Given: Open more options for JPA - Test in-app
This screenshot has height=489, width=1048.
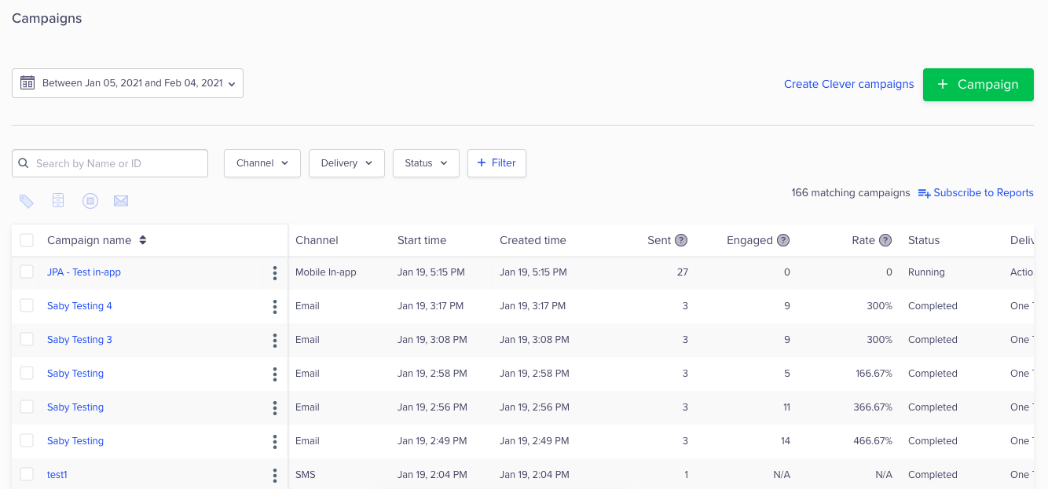Looking at the screenshot, I should click(x=275, y=272).
